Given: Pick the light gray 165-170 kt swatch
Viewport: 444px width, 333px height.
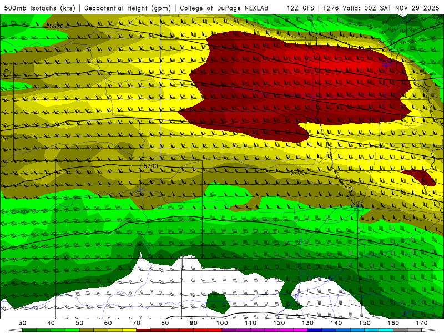Looking at the screenshot, I should [415, 330].
